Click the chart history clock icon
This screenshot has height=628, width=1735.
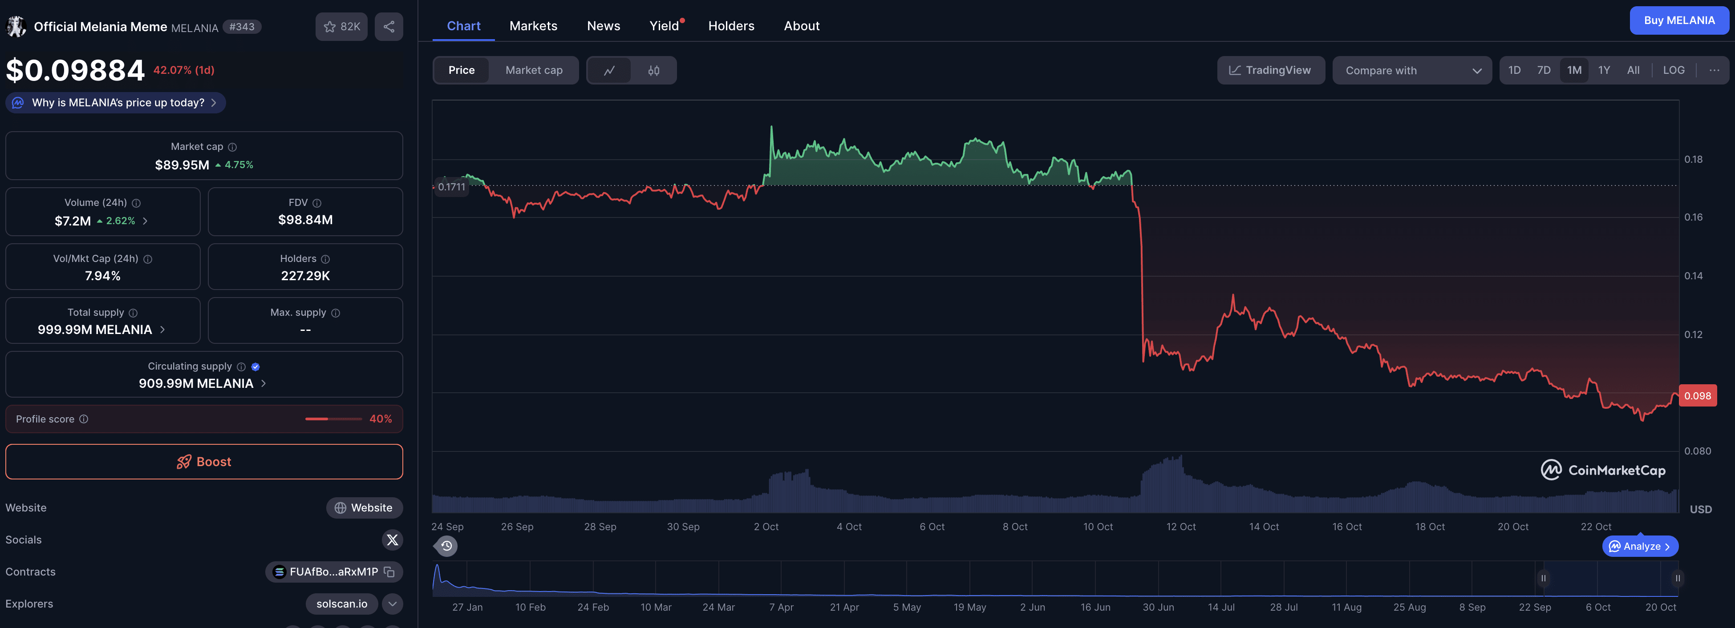pyautogui.click(x=446, y=546)
